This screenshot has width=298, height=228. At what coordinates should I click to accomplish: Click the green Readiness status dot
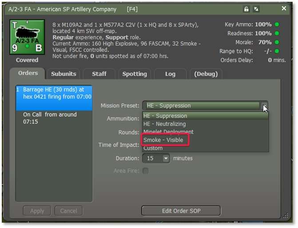[x=277, y=33]
